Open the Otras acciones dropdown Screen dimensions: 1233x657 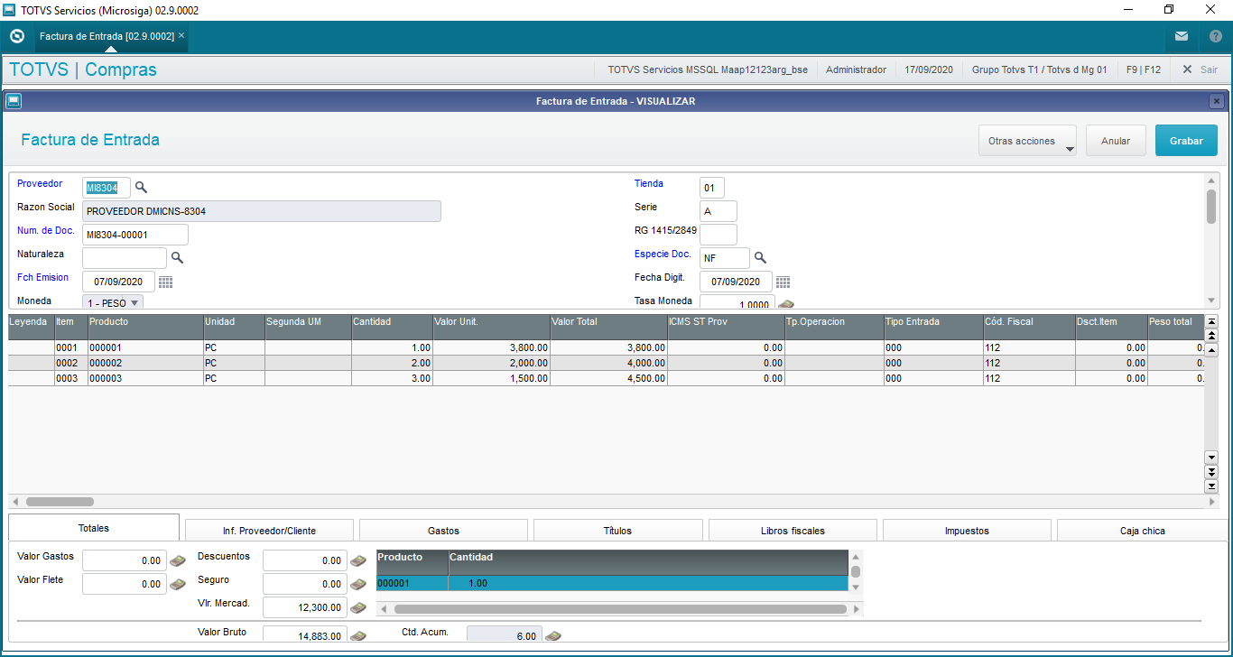tap(1027, 141)
